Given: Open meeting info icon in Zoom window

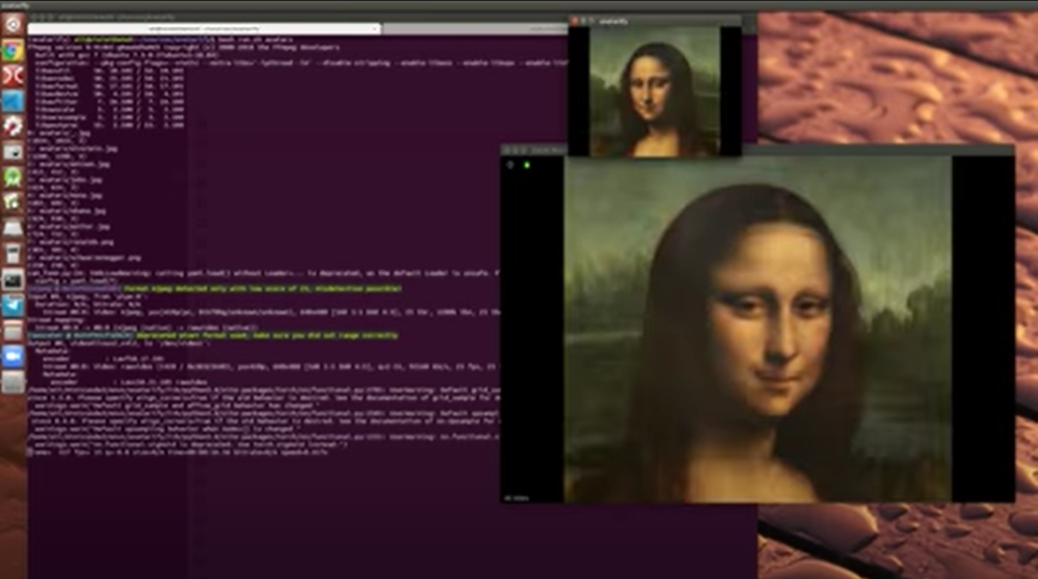Looking at the screenshot, I should pyautogui.click(x=510, y=165).
